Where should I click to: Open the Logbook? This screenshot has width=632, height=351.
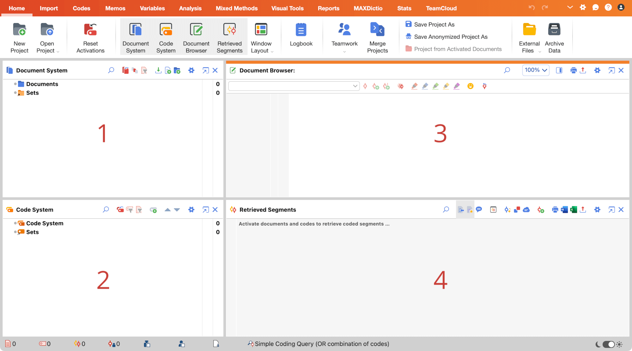(x=301, y=36)
